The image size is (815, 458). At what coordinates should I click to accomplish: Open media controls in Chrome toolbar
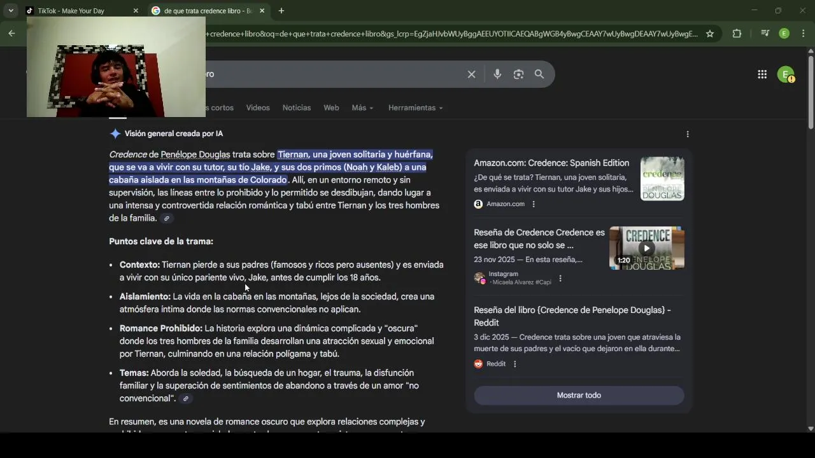pyautogui.click(x=765, y=34)
